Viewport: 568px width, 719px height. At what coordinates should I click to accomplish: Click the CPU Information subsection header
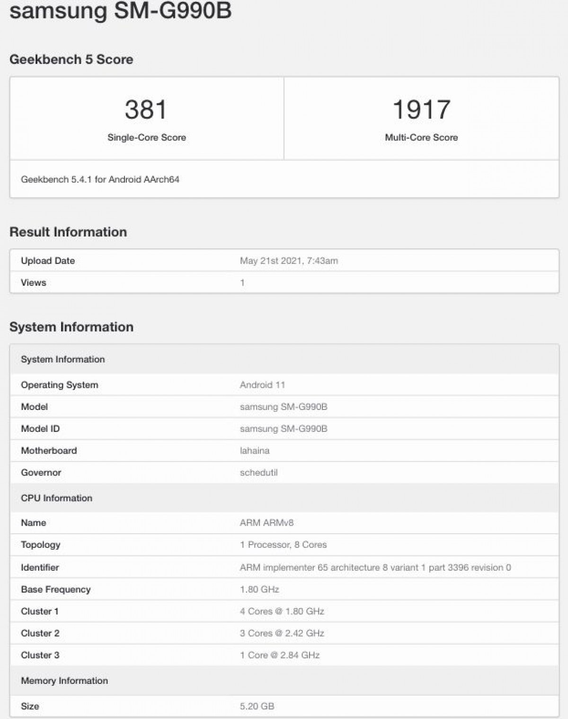[x=57, y=498]
